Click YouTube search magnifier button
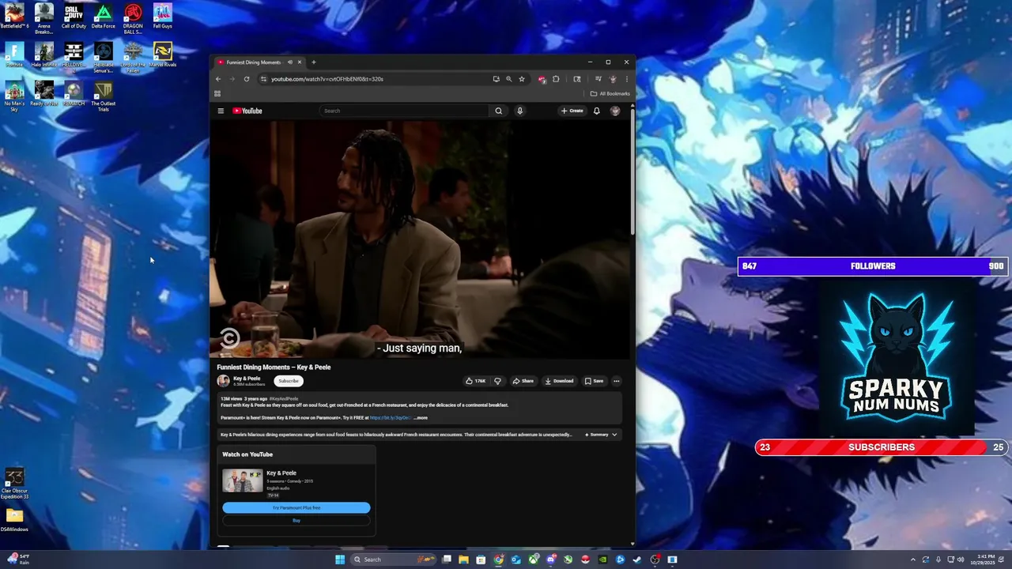 [x=499, y=111]
